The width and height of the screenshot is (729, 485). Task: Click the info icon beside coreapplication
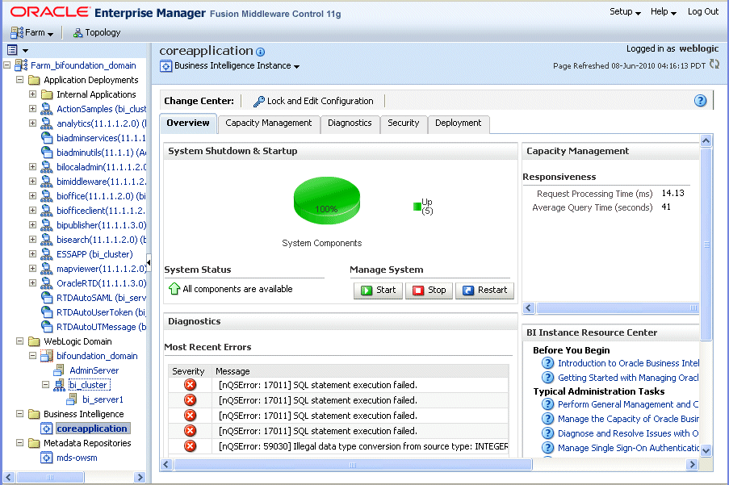(259, 51)
